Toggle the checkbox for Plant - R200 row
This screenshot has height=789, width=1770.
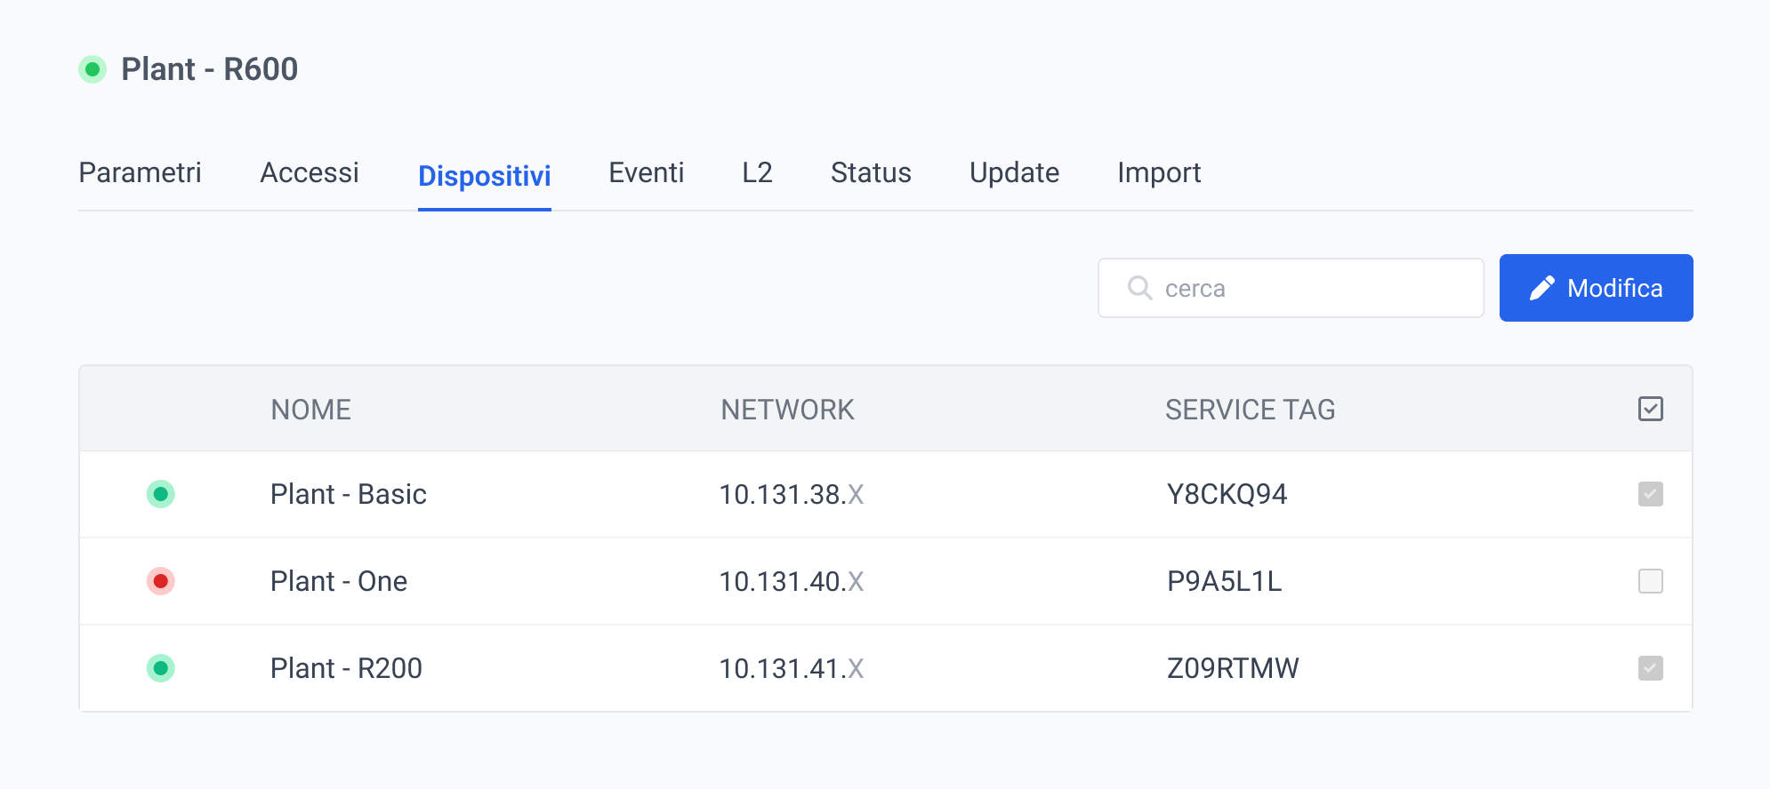[1650, 668]
